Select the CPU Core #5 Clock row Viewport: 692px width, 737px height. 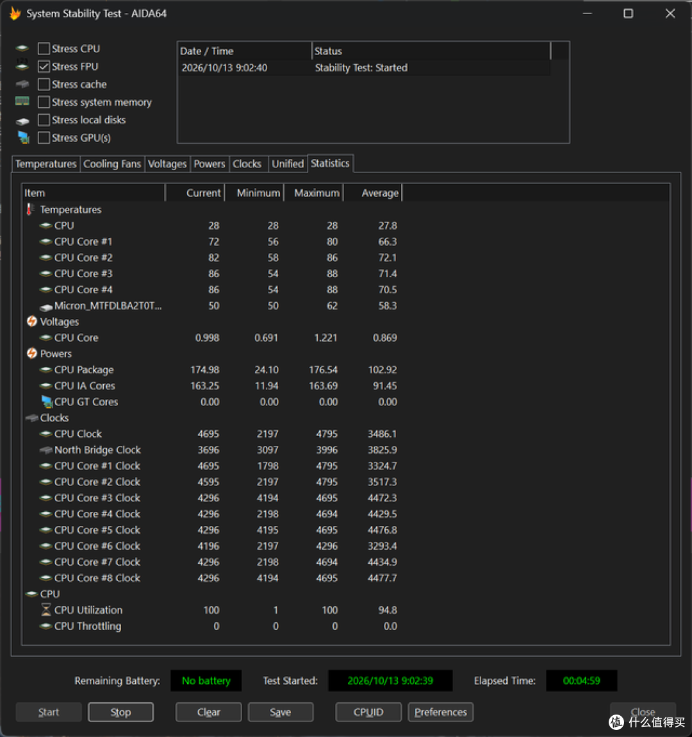coord(211,530)
